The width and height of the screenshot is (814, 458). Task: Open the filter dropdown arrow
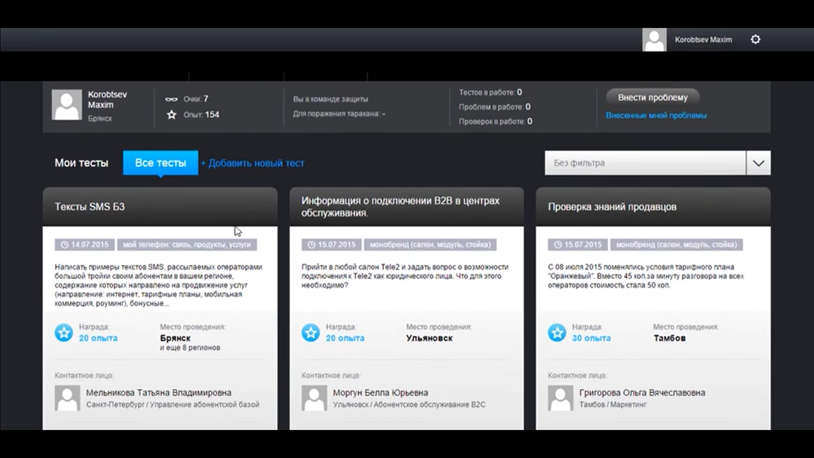pyautogui.click(x=758, y=163)
